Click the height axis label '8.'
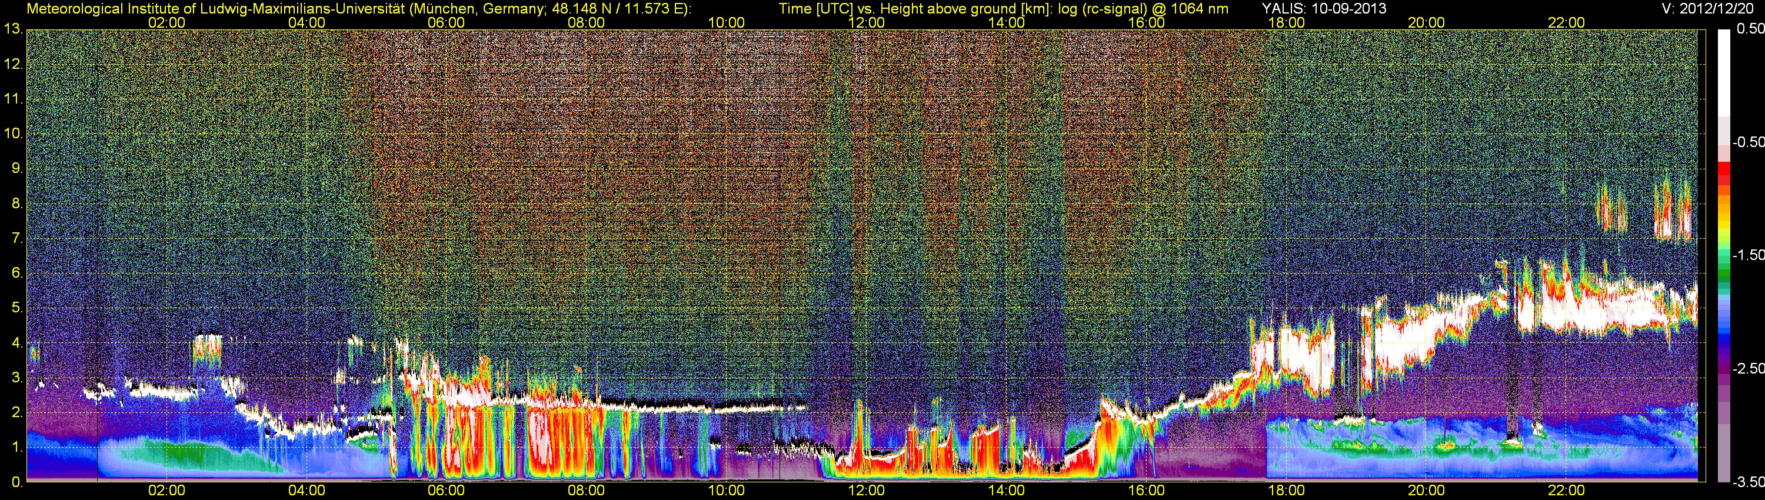The height and width of the screenshot is (500, 1765). point(17,204)
